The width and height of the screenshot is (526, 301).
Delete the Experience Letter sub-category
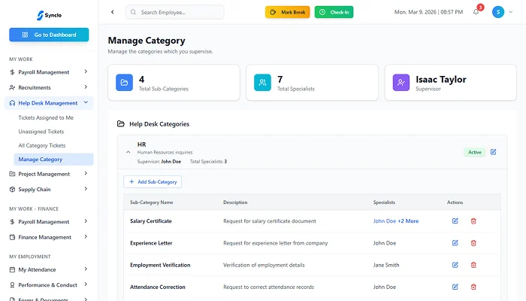coord(473,243)
